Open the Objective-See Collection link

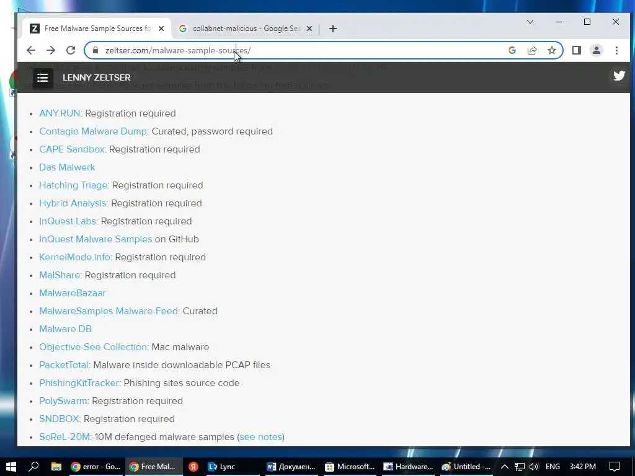(x=93, y=347)
